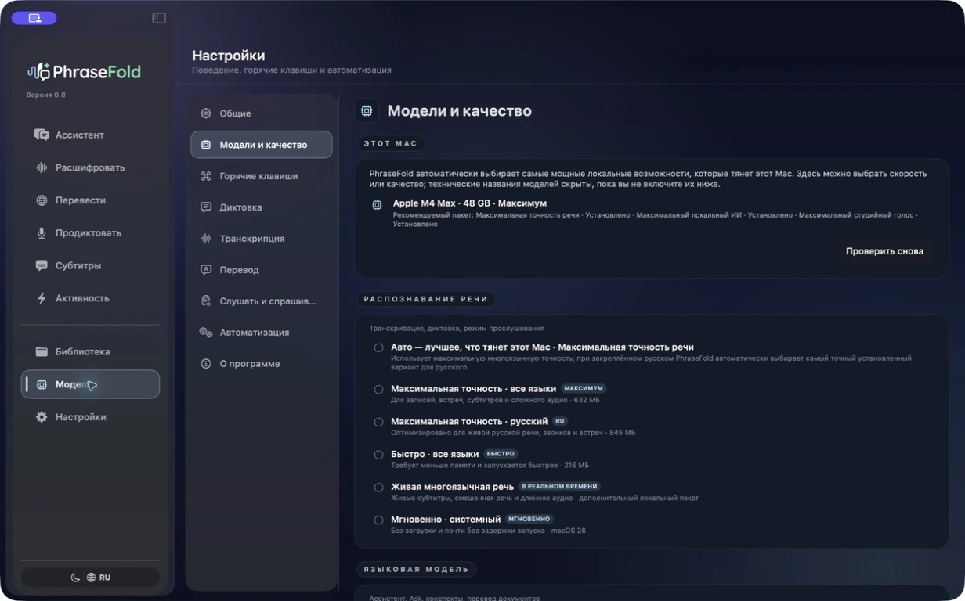Click the Автоматизация gears icon
Screen dimensions: 965x601
[x=206, y=333]
